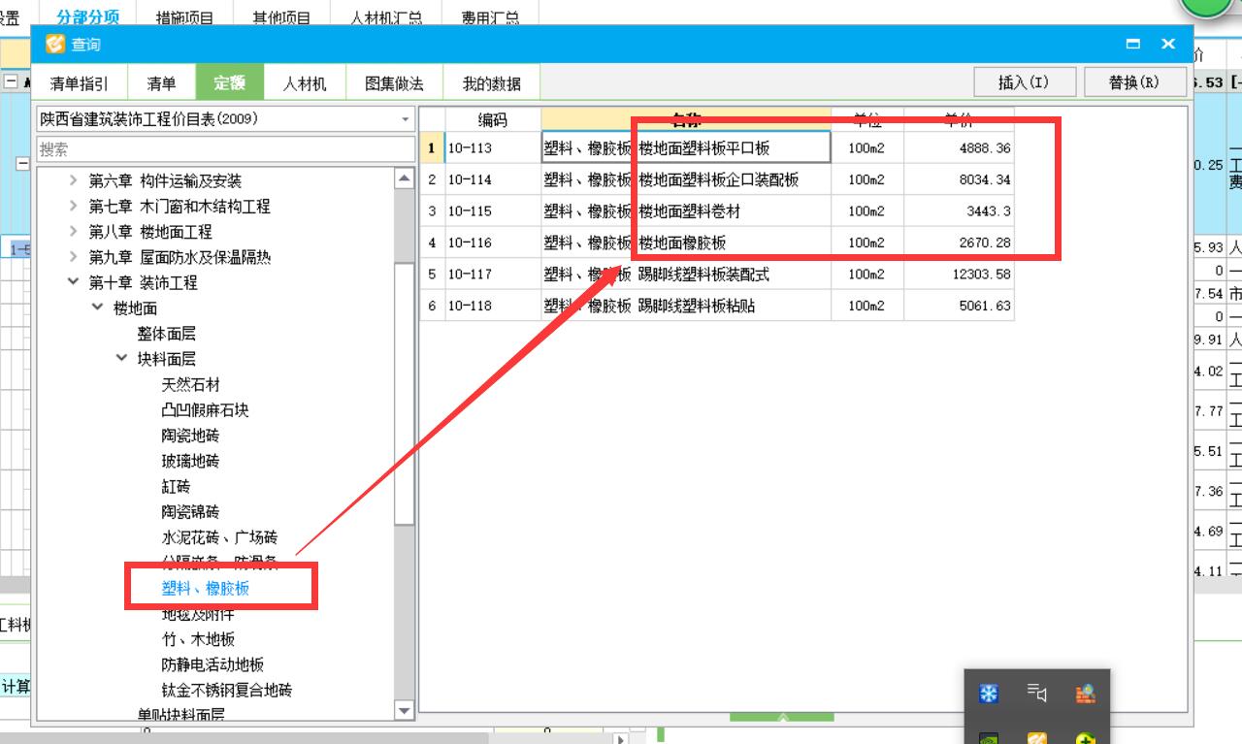
Task: Open the 人材机 tab
Action: [x=305, y=83]
